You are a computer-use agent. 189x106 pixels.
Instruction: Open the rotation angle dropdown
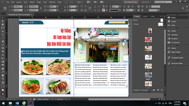click(x=77, y=7)
